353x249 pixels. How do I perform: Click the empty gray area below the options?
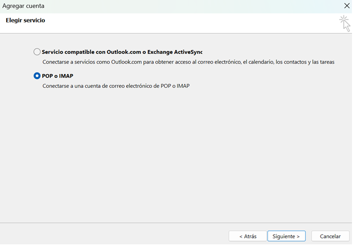[175, 154]
